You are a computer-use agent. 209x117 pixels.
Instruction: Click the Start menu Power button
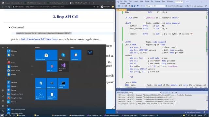[x=3, y=111]
